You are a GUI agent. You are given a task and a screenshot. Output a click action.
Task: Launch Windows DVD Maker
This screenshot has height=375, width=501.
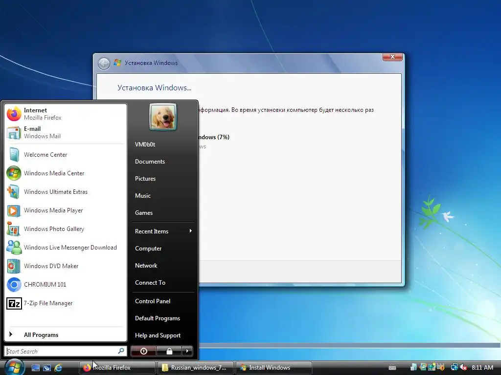click(x=66, y=266)
